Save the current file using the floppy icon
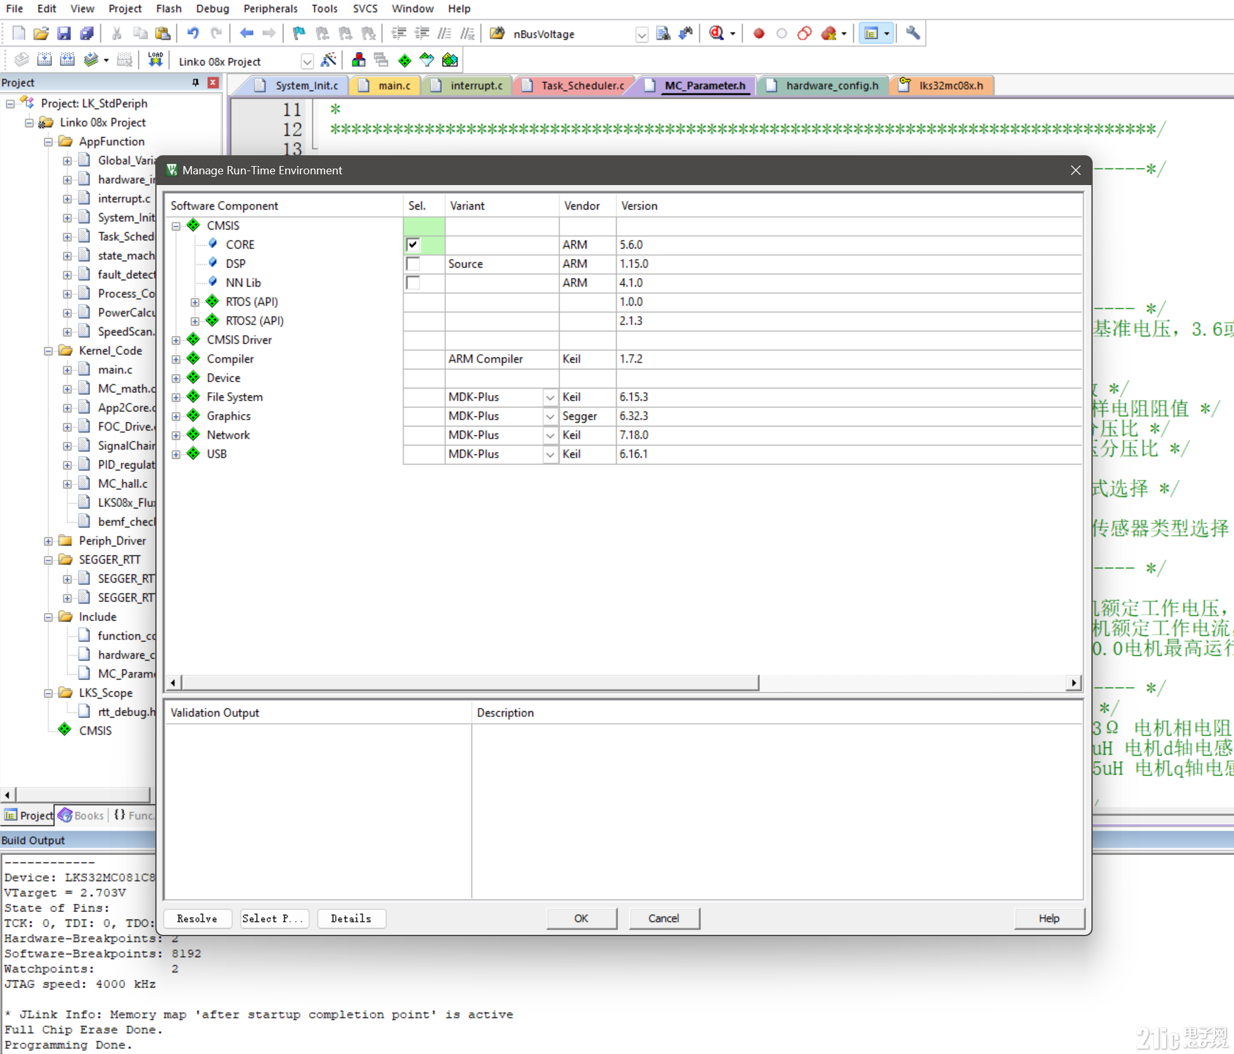 pos(64,34)
